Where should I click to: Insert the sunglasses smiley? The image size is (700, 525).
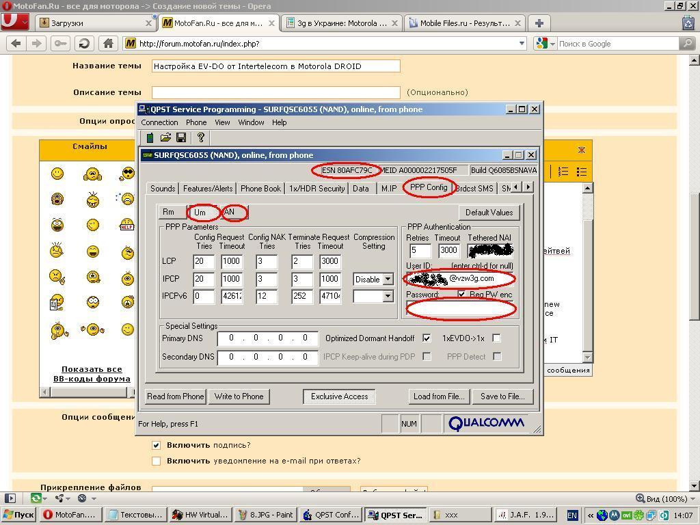[126, 174]
